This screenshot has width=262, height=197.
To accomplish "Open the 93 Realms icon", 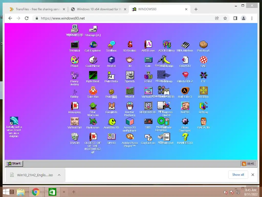I will point(130,46).
